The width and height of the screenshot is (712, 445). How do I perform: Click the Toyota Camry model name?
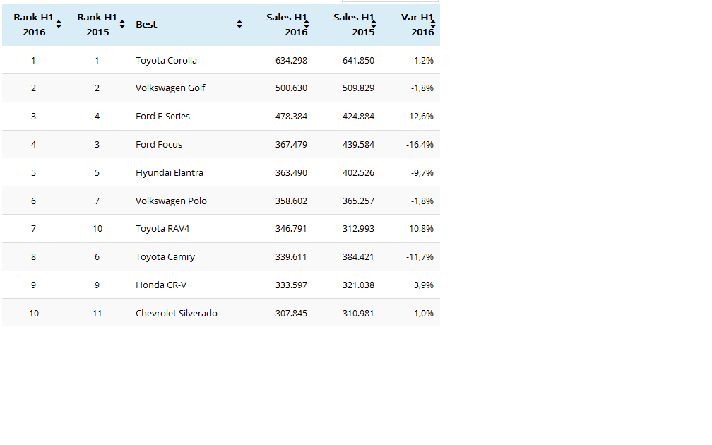pos(165,257)
